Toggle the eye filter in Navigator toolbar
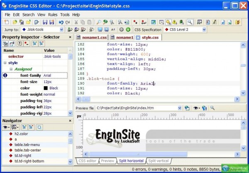Screen dimensions: 249x173 [6, 127]
